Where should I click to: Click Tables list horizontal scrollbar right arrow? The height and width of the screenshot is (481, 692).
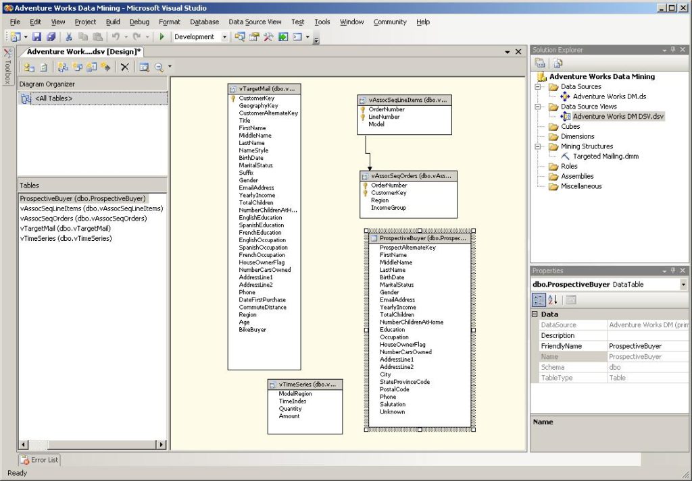click(x=162, y=445)
